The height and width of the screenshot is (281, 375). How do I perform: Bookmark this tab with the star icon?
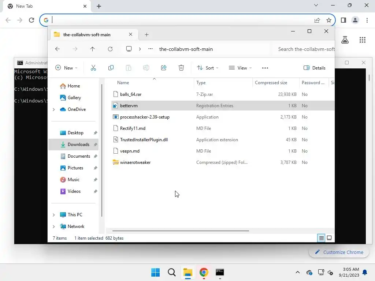click(329, 20)
